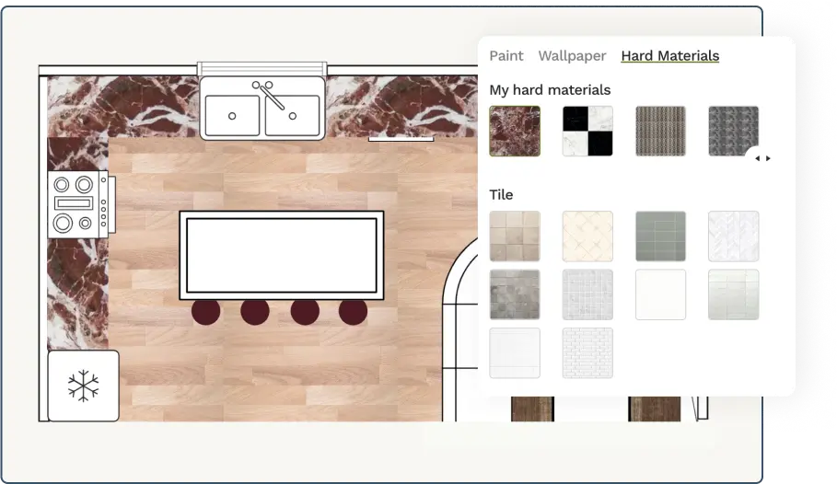Select the white tile in the last row
Viewport: 837px width, 484px height.
pyautogui.click(x=515, y=352)
